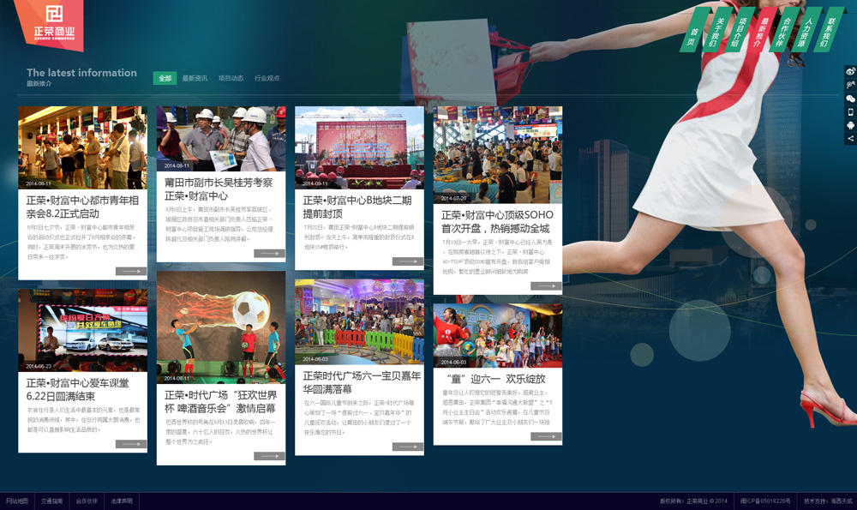The width and height of the screenshot is (857, 510).
Task: Select the 全部 filter tab
Action: [x=165, y=78]
